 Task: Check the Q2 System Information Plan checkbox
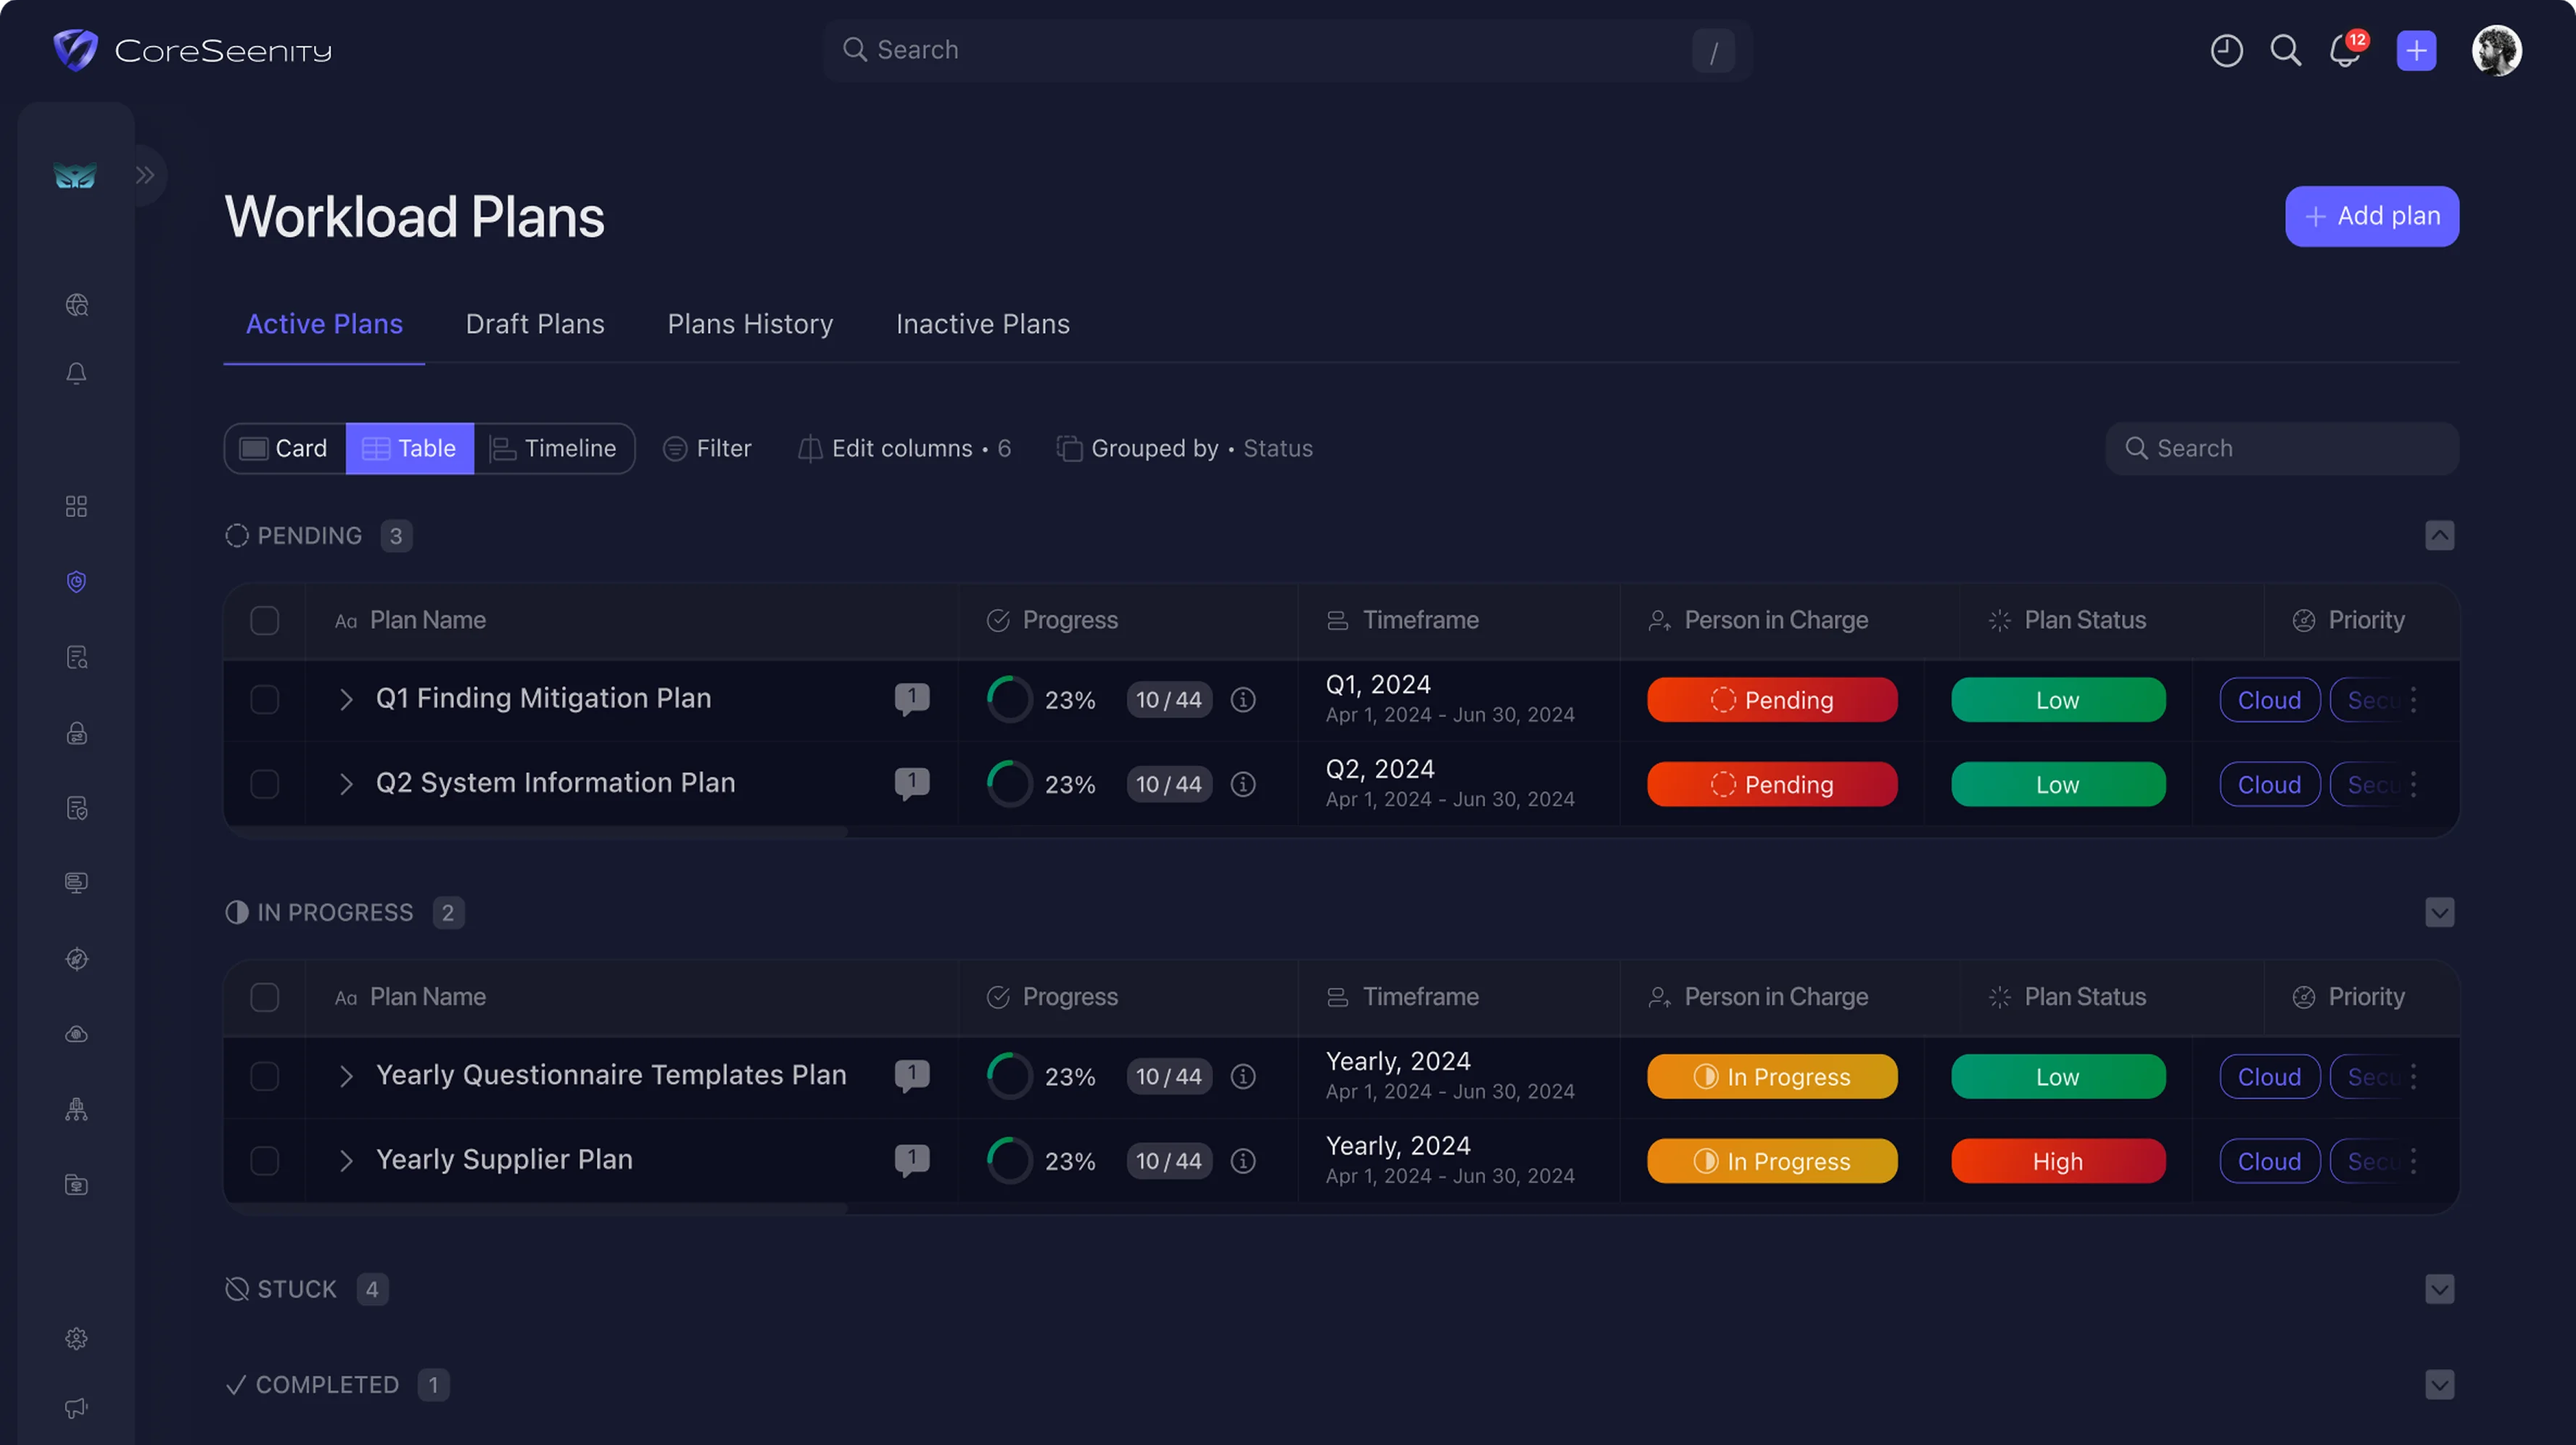coord(264,784)
